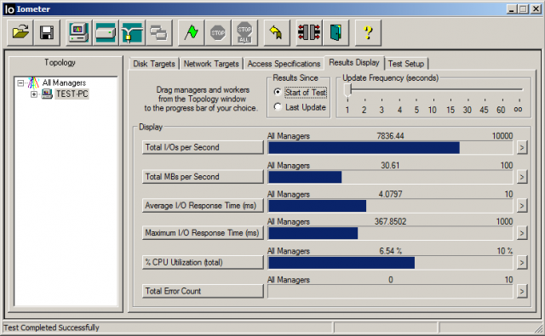Click the Exit door icon
Screen dimensions: 545x336
336,32
